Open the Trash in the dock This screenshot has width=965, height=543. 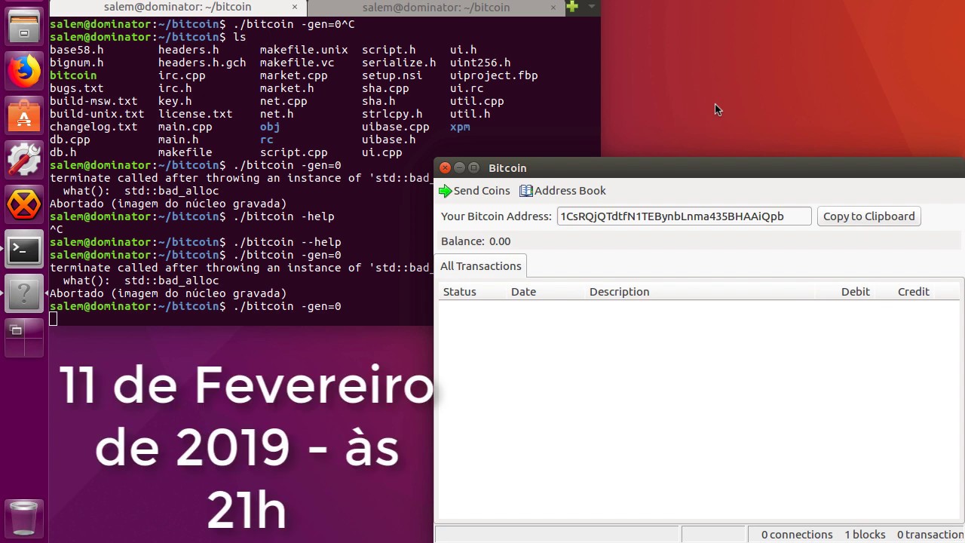point(24,517)
